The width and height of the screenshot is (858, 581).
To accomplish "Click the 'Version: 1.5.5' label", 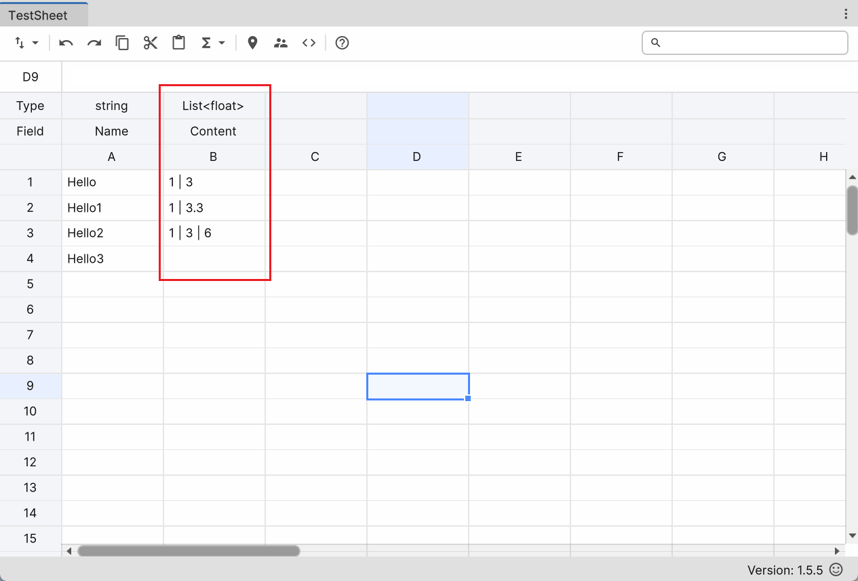I will (x=785, y=570).
